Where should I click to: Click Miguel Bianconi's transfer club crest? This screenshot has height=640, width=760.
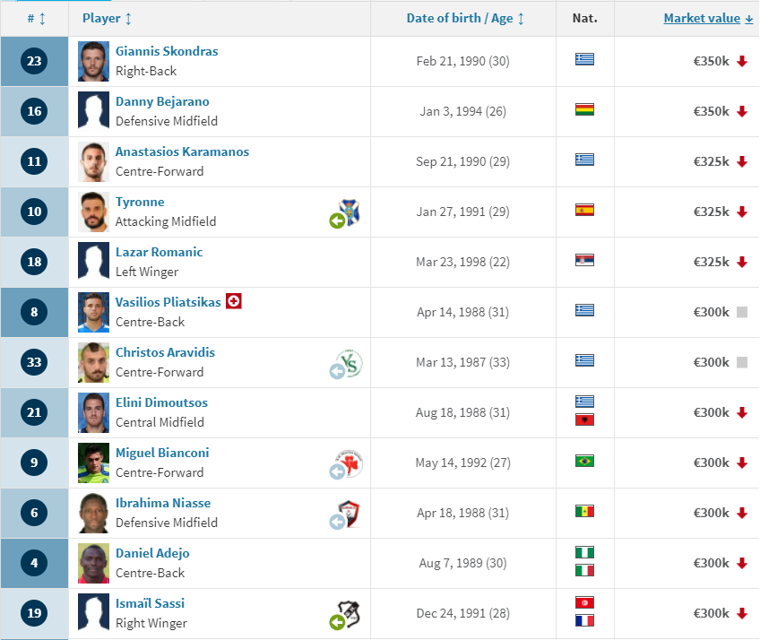(x=346, y=464)
